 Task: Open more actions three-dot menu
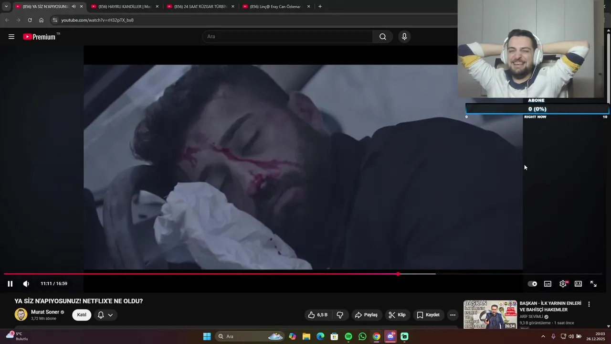453,315
